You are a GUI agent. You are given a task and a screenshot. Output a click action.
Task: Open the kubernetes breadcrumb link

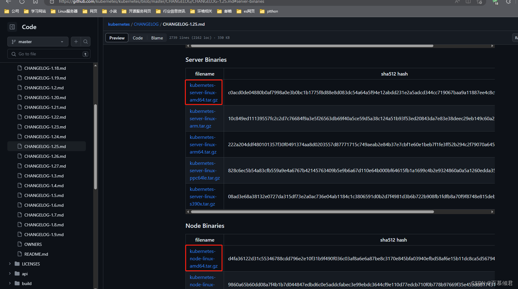[x=119, y=24]
